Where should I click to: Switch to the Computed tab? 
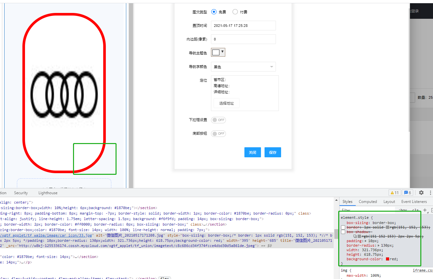point(368,202)
